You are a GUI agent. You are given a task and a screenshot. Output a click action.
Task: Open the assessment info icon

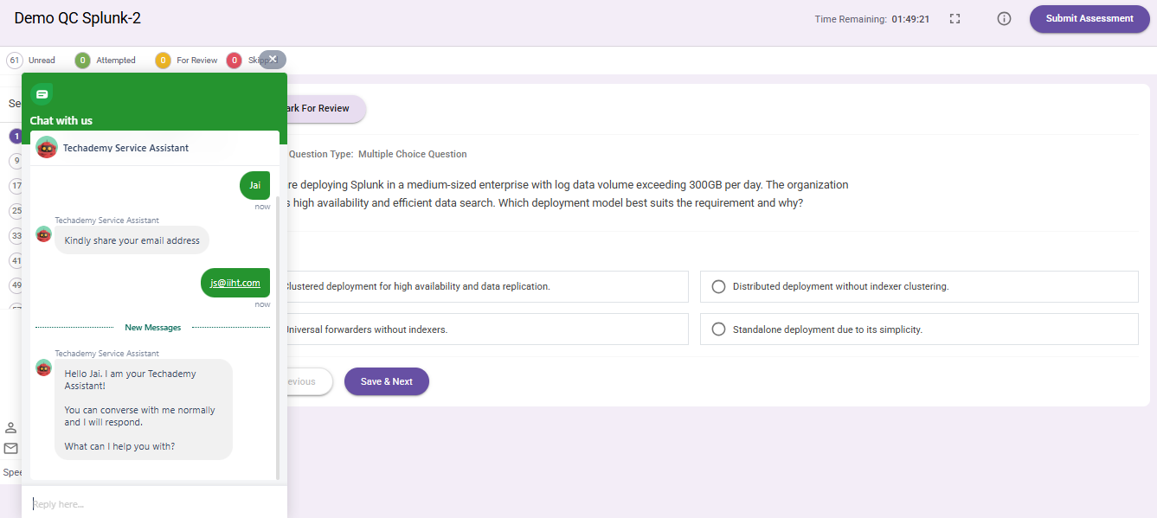pyautogui.click(x=1004, y=19)
